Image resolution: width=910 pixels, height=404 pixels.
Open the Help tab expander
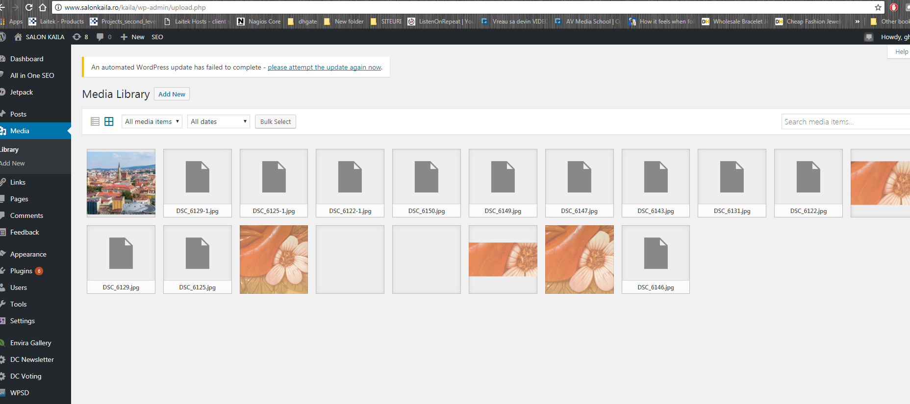tap(901, 52)
